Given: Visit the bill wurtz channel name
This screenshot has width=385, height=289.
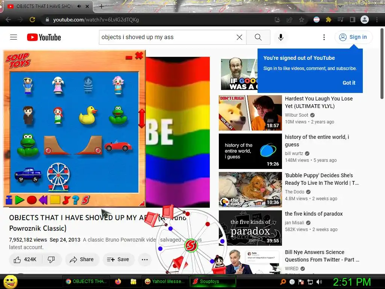Looking at the screenshot, I should point(294,154).
